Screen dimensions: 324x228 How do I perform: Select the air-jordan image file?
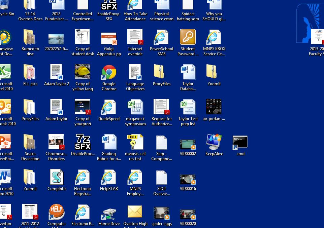[x=214, y=107]
